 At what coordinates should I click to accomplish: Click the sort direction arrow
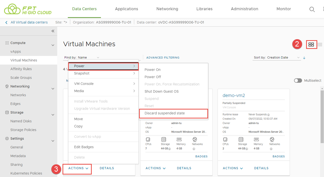pos(304,58)
